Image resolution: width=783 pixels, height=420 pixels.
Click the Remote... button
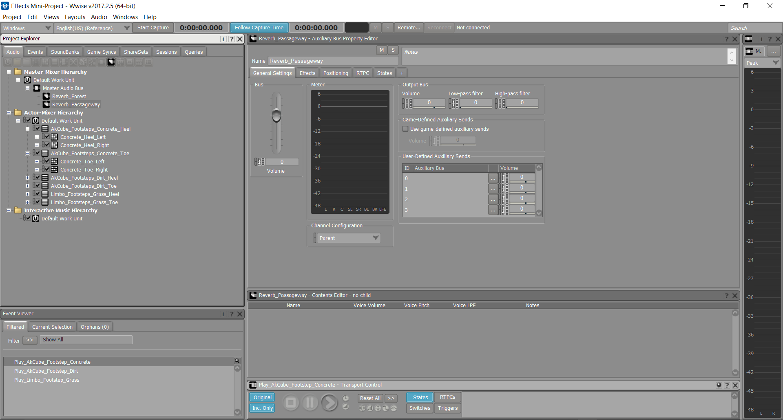(409, 28)
